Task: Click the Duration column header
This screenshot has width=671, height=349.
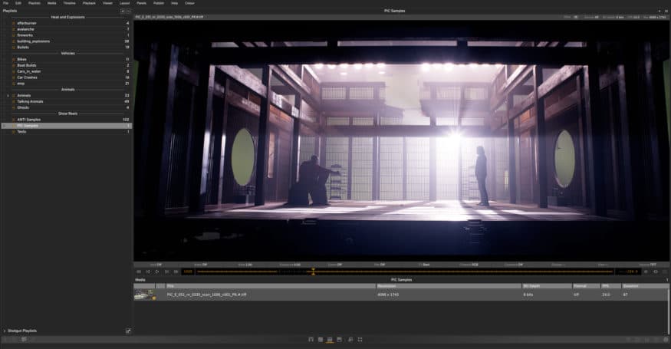Action: 631,285
